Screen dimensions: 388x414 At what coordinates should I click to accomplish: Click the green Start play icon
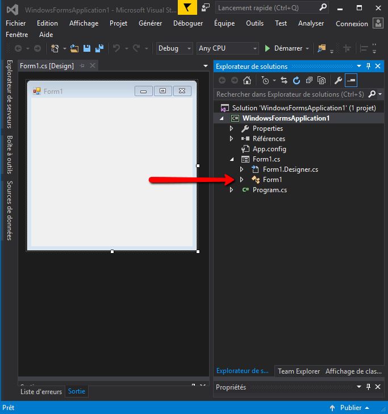click(x=267, y=48)
